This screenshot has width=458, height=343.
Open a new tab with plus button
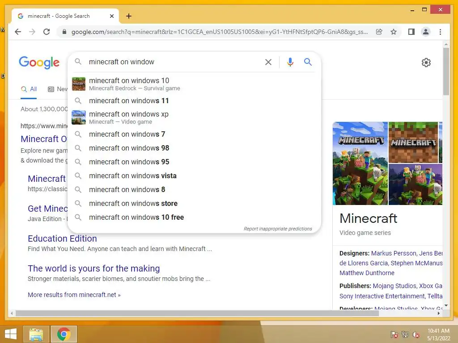(x=129, y=16)
